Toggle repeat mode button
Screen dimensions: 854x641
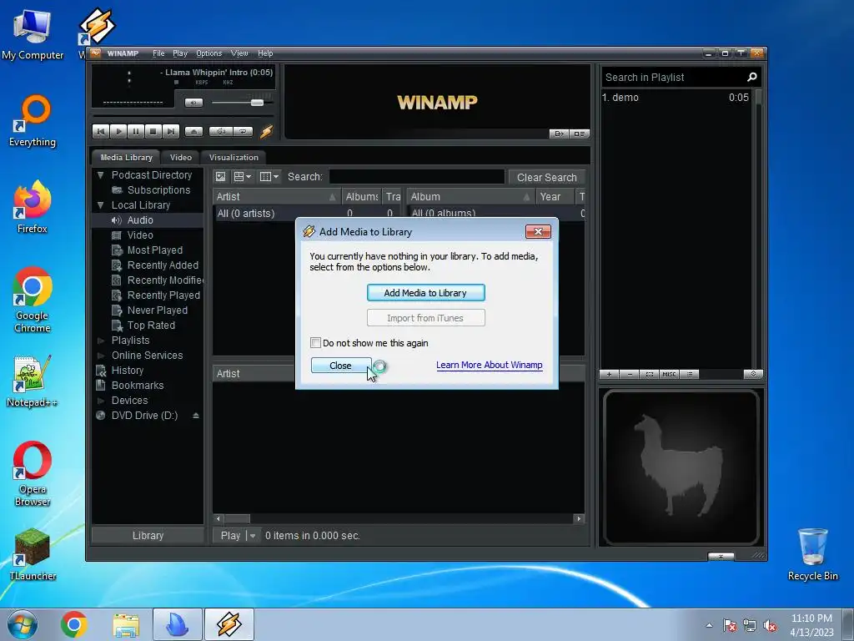click(x=243, y=131)
